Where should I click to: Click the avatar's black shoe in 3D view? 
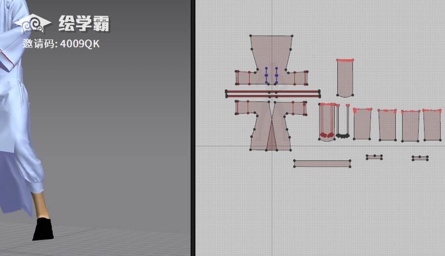click(x=43, y=229)
